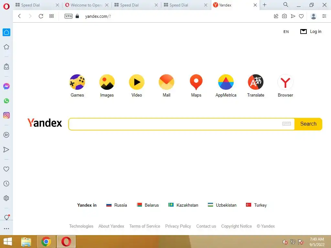This screenshot has height=248, width=331.
Task: Open the Easy Setup sliders icon
Action: (x=324, y=16)
